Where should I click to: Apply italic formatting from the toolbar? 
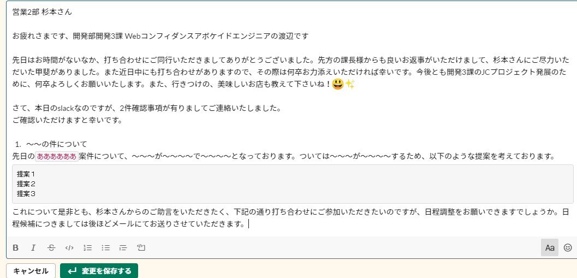[x=33, y=248]
